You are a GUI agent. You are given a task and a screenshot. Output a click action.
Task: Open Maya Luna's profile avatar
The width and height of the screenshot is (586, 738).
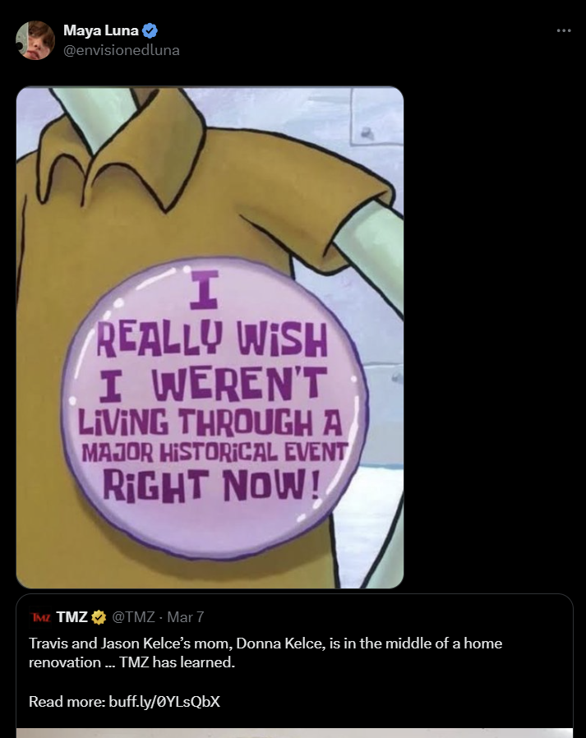35,40
